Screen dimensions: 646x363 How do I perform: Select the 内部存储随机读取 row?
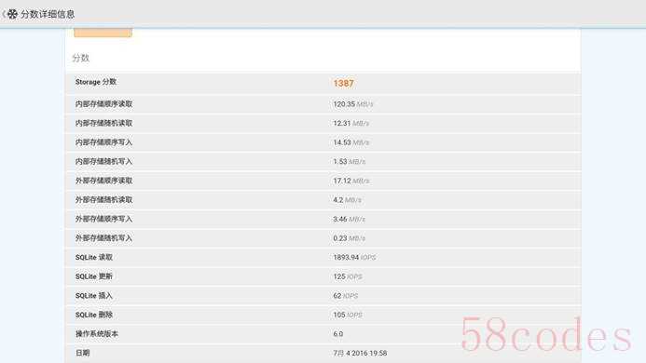click(x=323, y=123)
